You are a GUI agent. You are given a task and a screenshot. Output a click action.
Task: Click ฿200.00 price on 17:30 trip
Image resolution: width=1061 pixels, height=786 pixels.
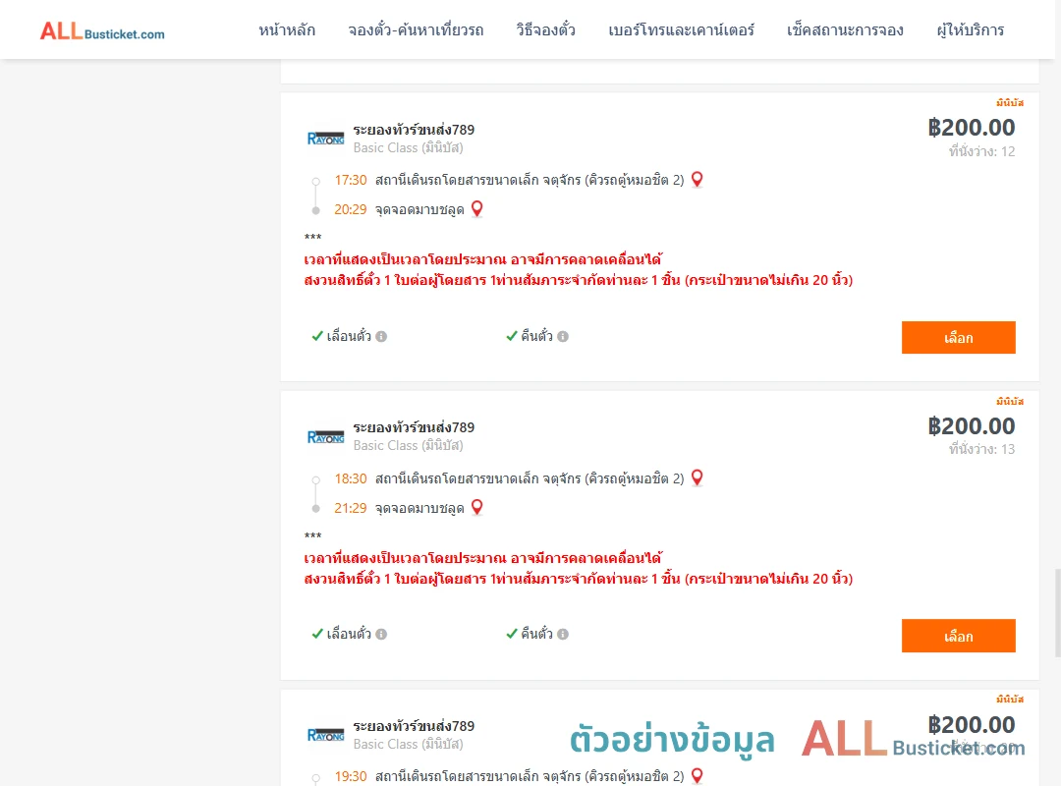971,128
